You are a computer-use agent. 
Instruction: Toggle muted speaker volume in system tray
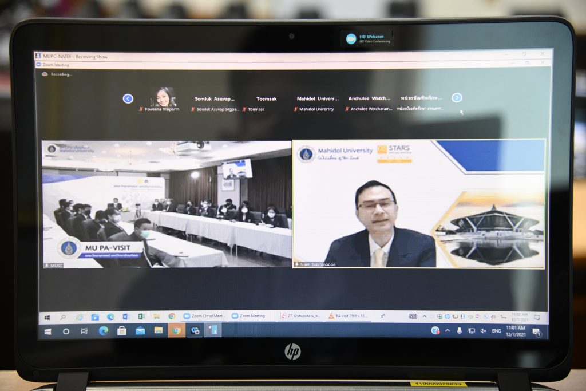[483, 331]
